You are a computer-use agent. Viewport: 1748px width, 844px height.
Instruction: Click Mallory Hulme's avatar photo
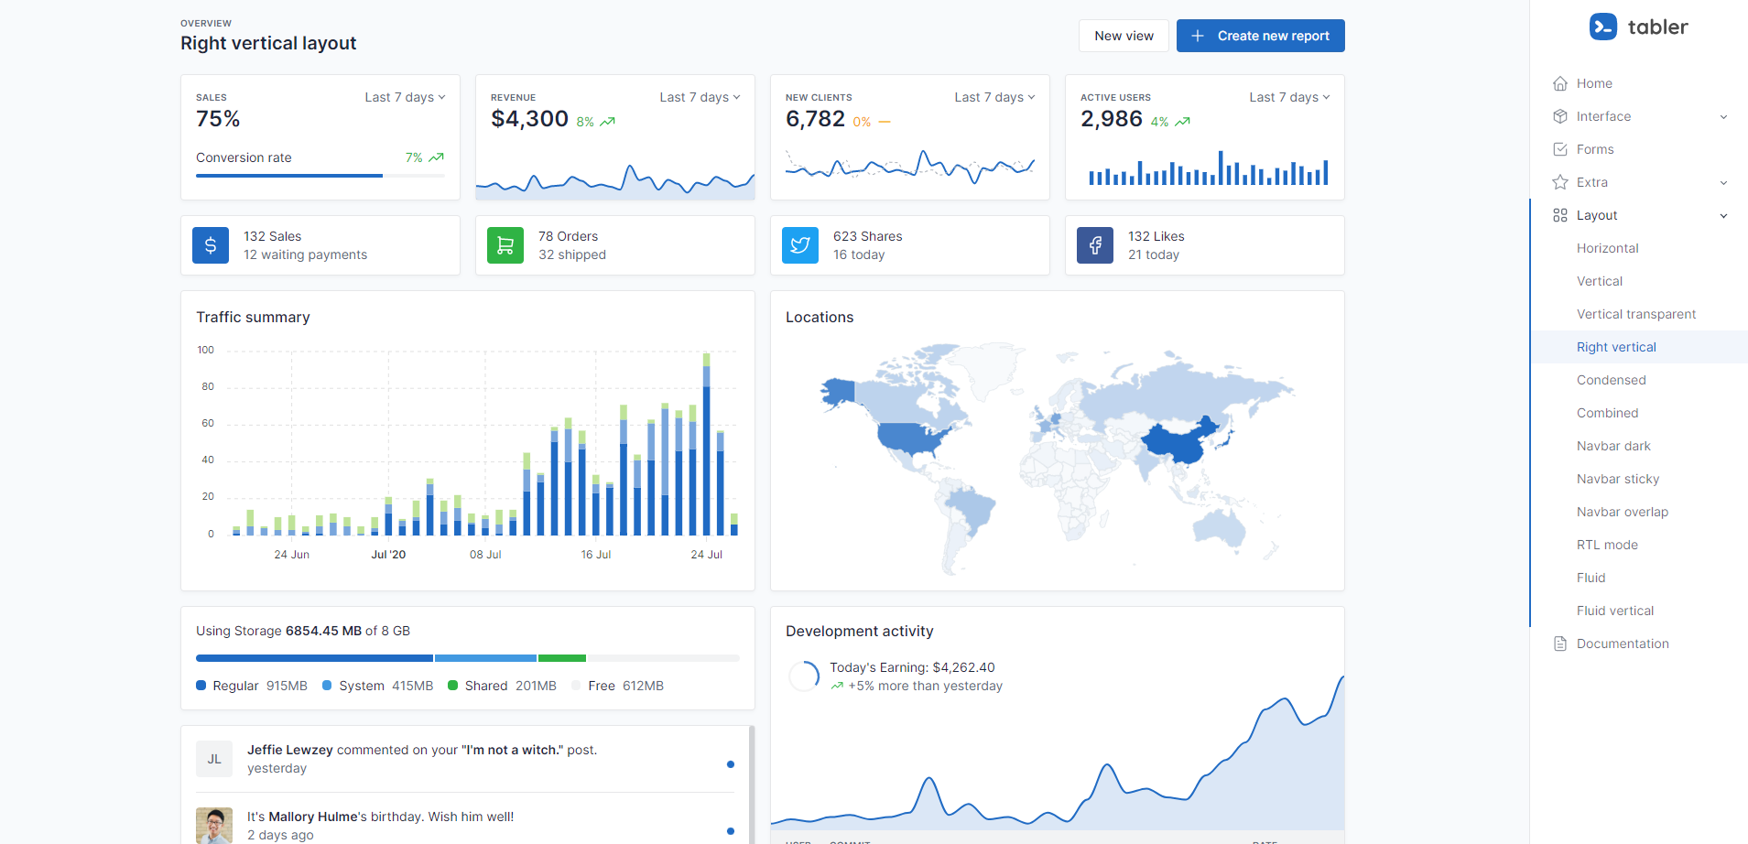[x=214, y=826]
